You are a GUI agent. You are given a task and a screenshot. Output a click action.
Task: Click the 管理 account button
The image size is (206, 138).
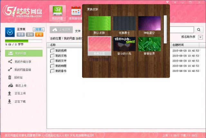point(38,30)
